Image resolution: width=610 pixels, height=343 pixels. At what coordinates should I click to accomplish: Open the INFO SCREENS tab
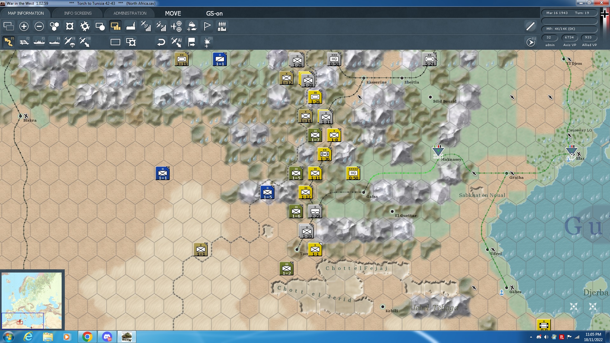(x=78, y=13)
